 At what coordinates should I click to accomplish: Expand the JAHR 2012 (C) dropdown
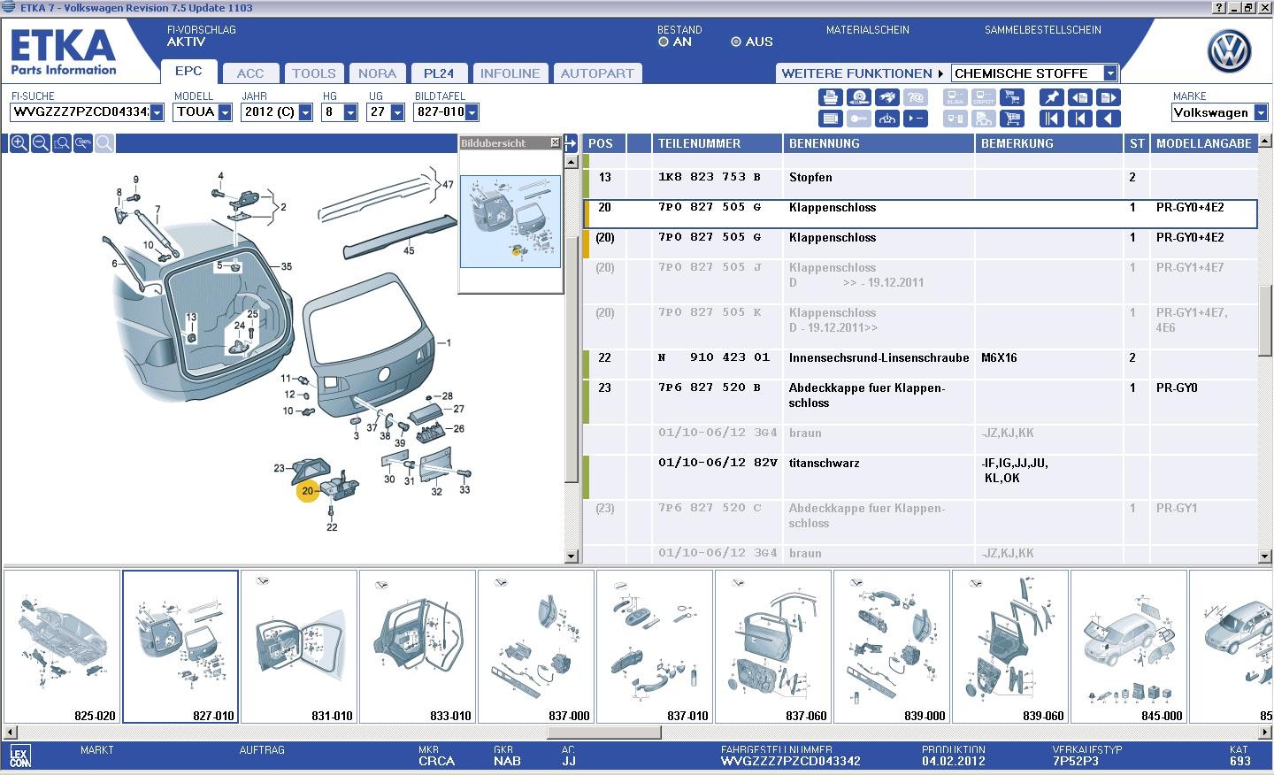(x=305, y=112)
